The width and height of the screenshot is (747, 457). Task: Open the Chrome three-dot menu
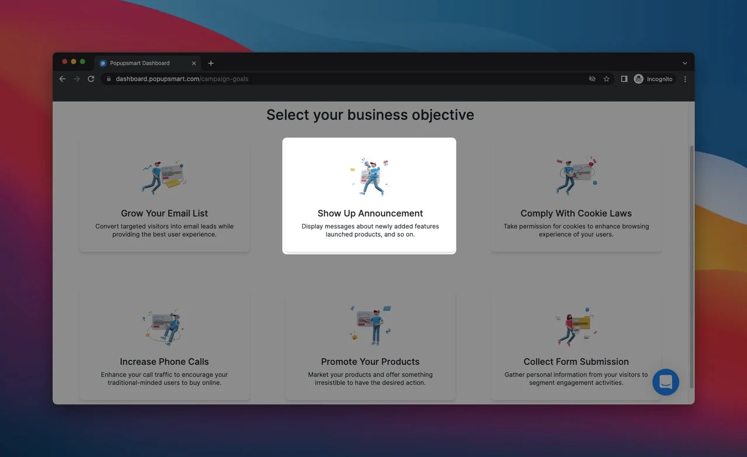[685, 79]
